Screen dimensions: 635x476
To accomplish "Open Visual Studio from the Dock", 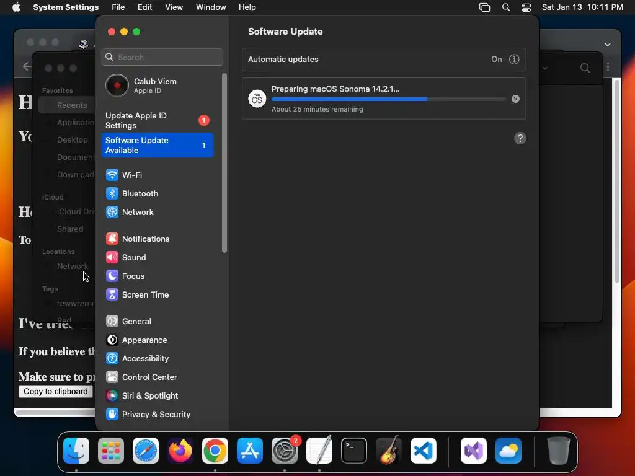I will click(x=474, y=451).
